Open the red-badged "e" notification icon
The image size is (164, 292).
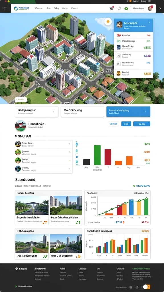[x=112, y=8]
